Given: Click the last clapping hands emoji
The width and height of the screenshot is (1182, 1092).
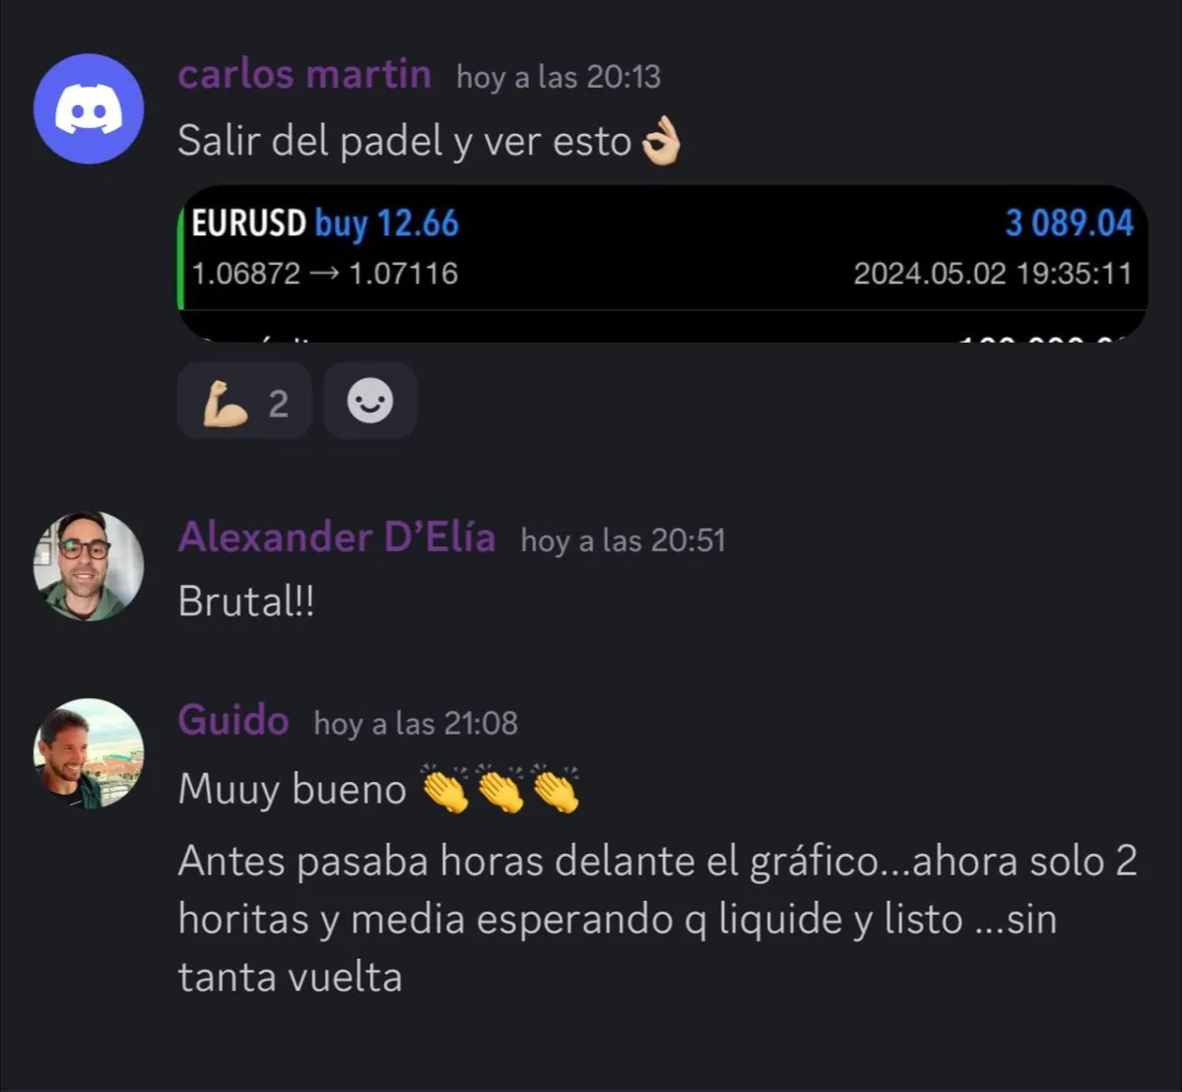Looking at the screenshot, I should tap(556, 789).
